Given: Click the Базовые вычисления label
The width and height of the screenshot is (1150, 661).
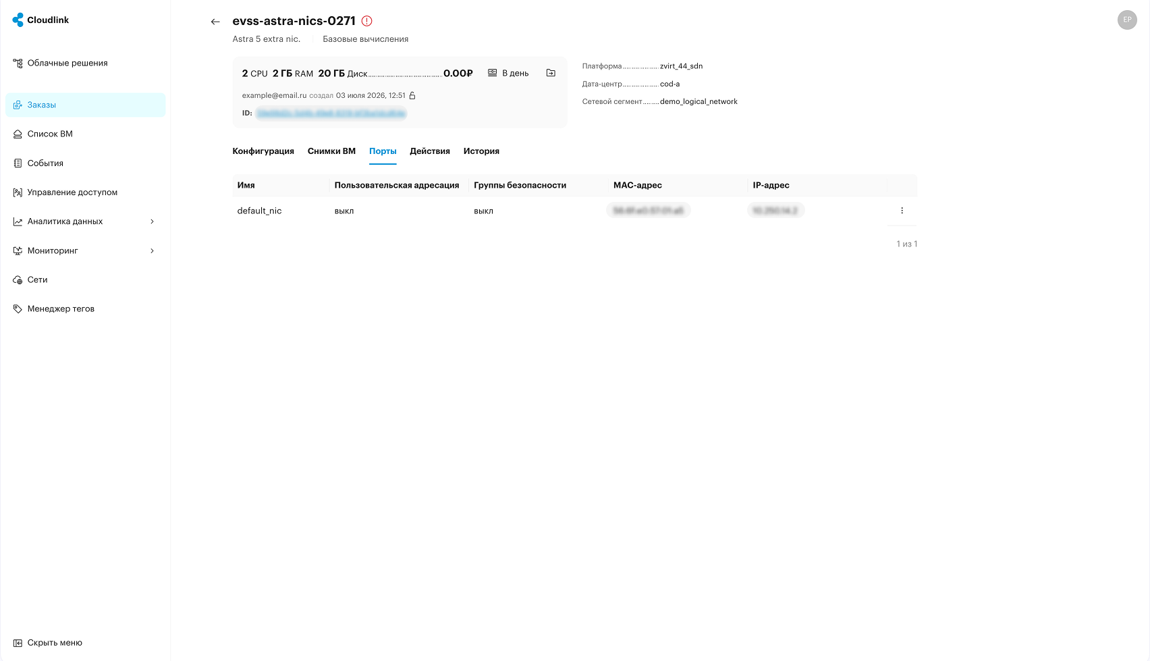Looking at the screenshot, I should click(366, 39).
